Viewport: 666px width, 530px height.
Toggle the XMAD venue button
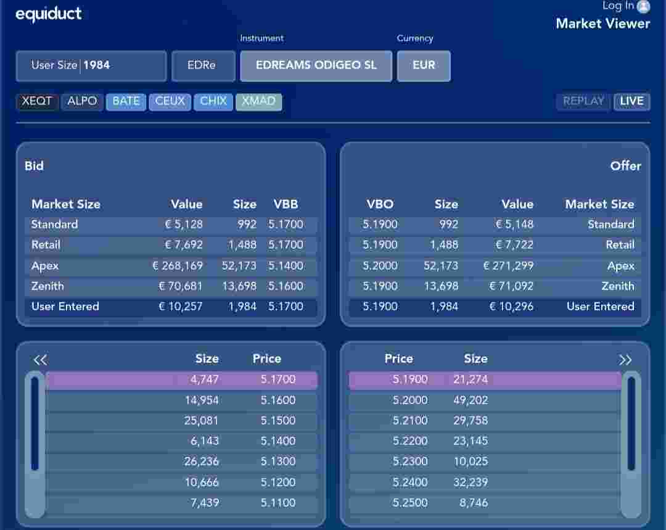(258, 102)
